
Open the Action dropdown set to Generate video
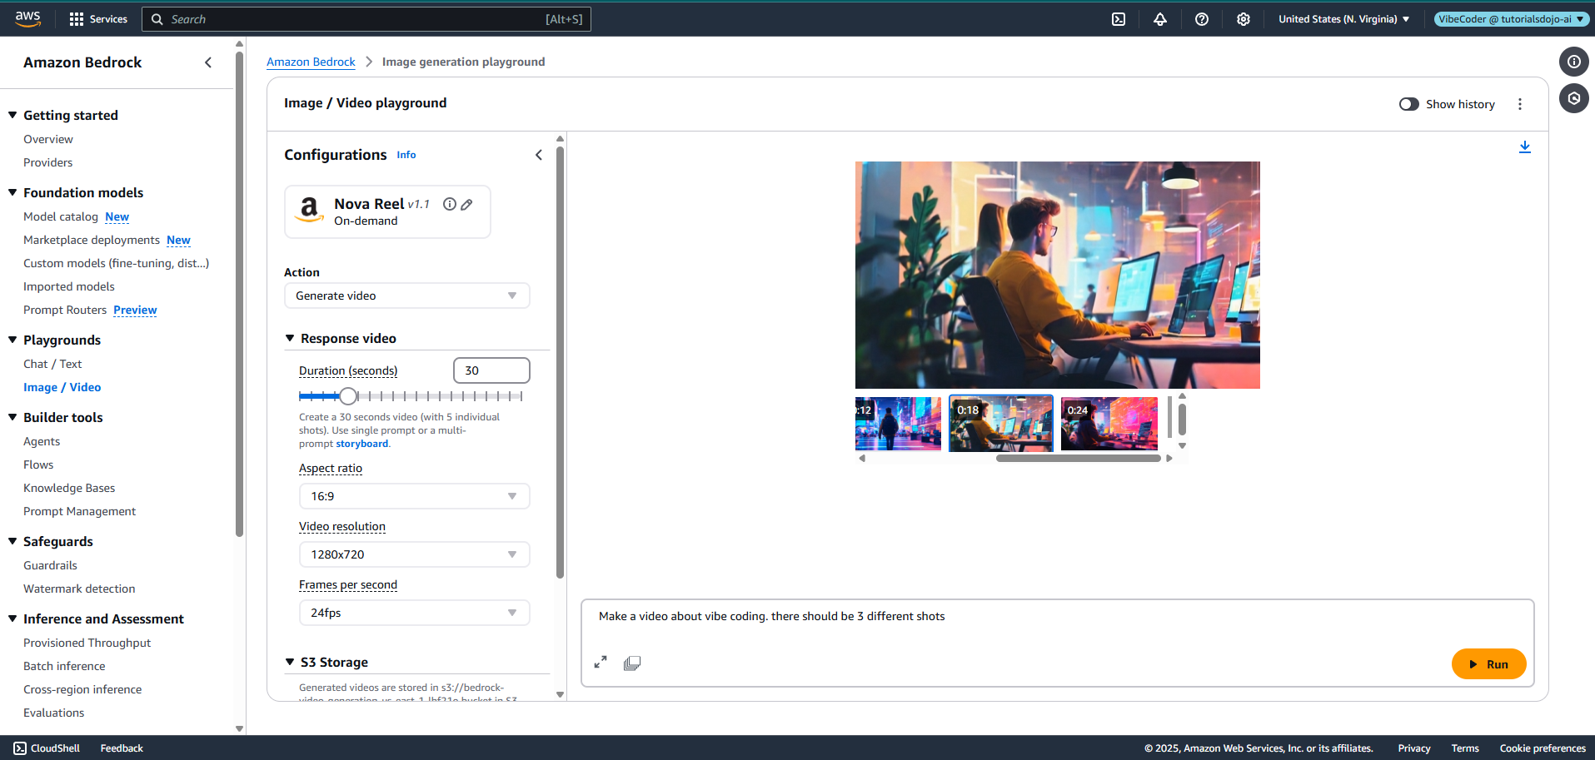pyautogui.click(x=406, y=296)
